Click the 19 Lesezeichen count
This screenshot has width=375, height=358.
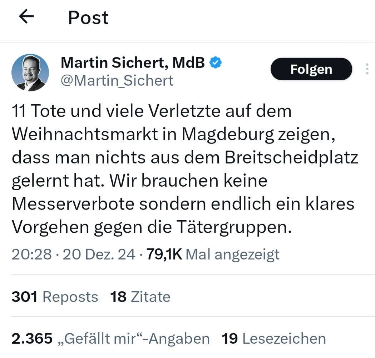[x=274, y=339]
